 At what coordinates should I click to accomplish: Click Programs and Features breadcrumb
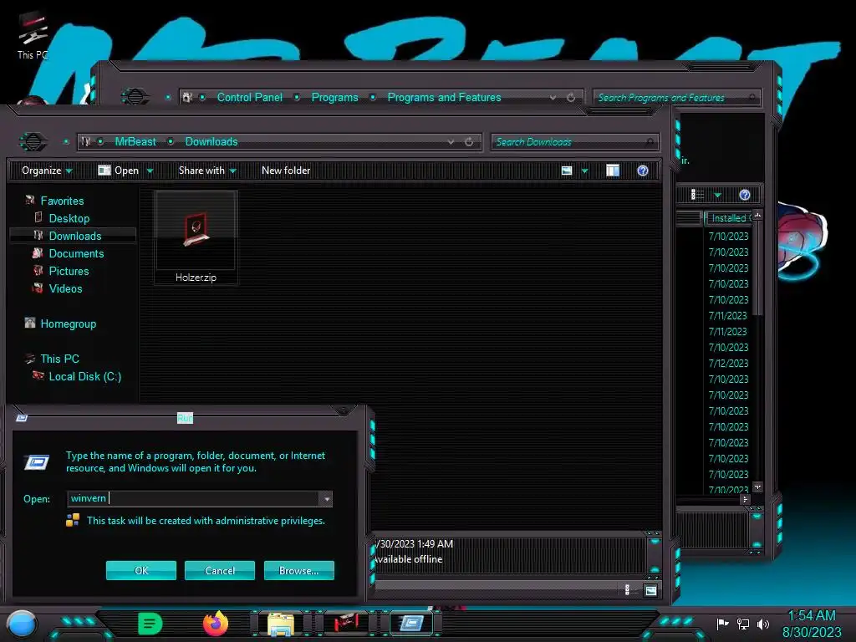pyautogui.click(x=444, y=97)
